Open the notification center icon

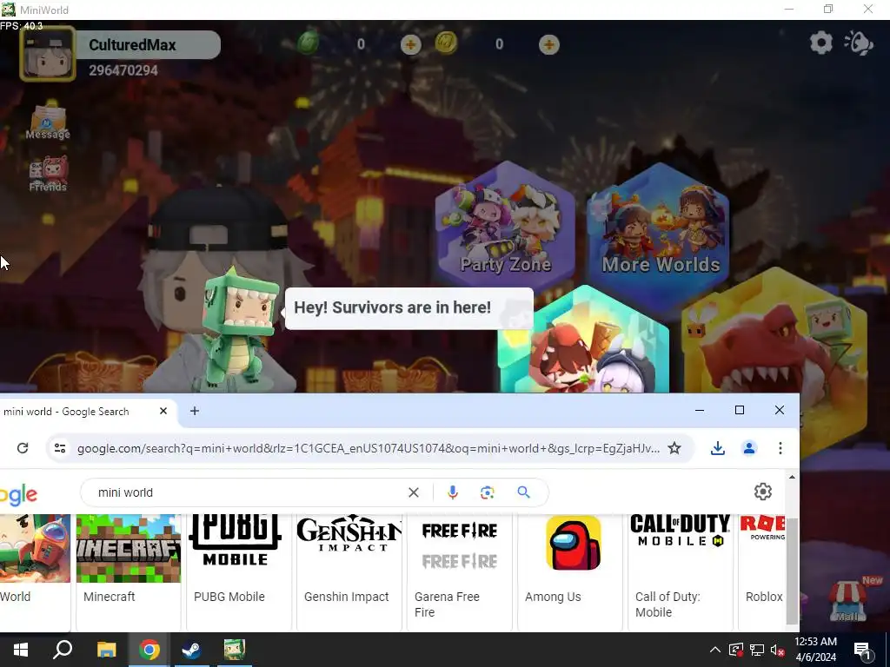pos(862,650)
